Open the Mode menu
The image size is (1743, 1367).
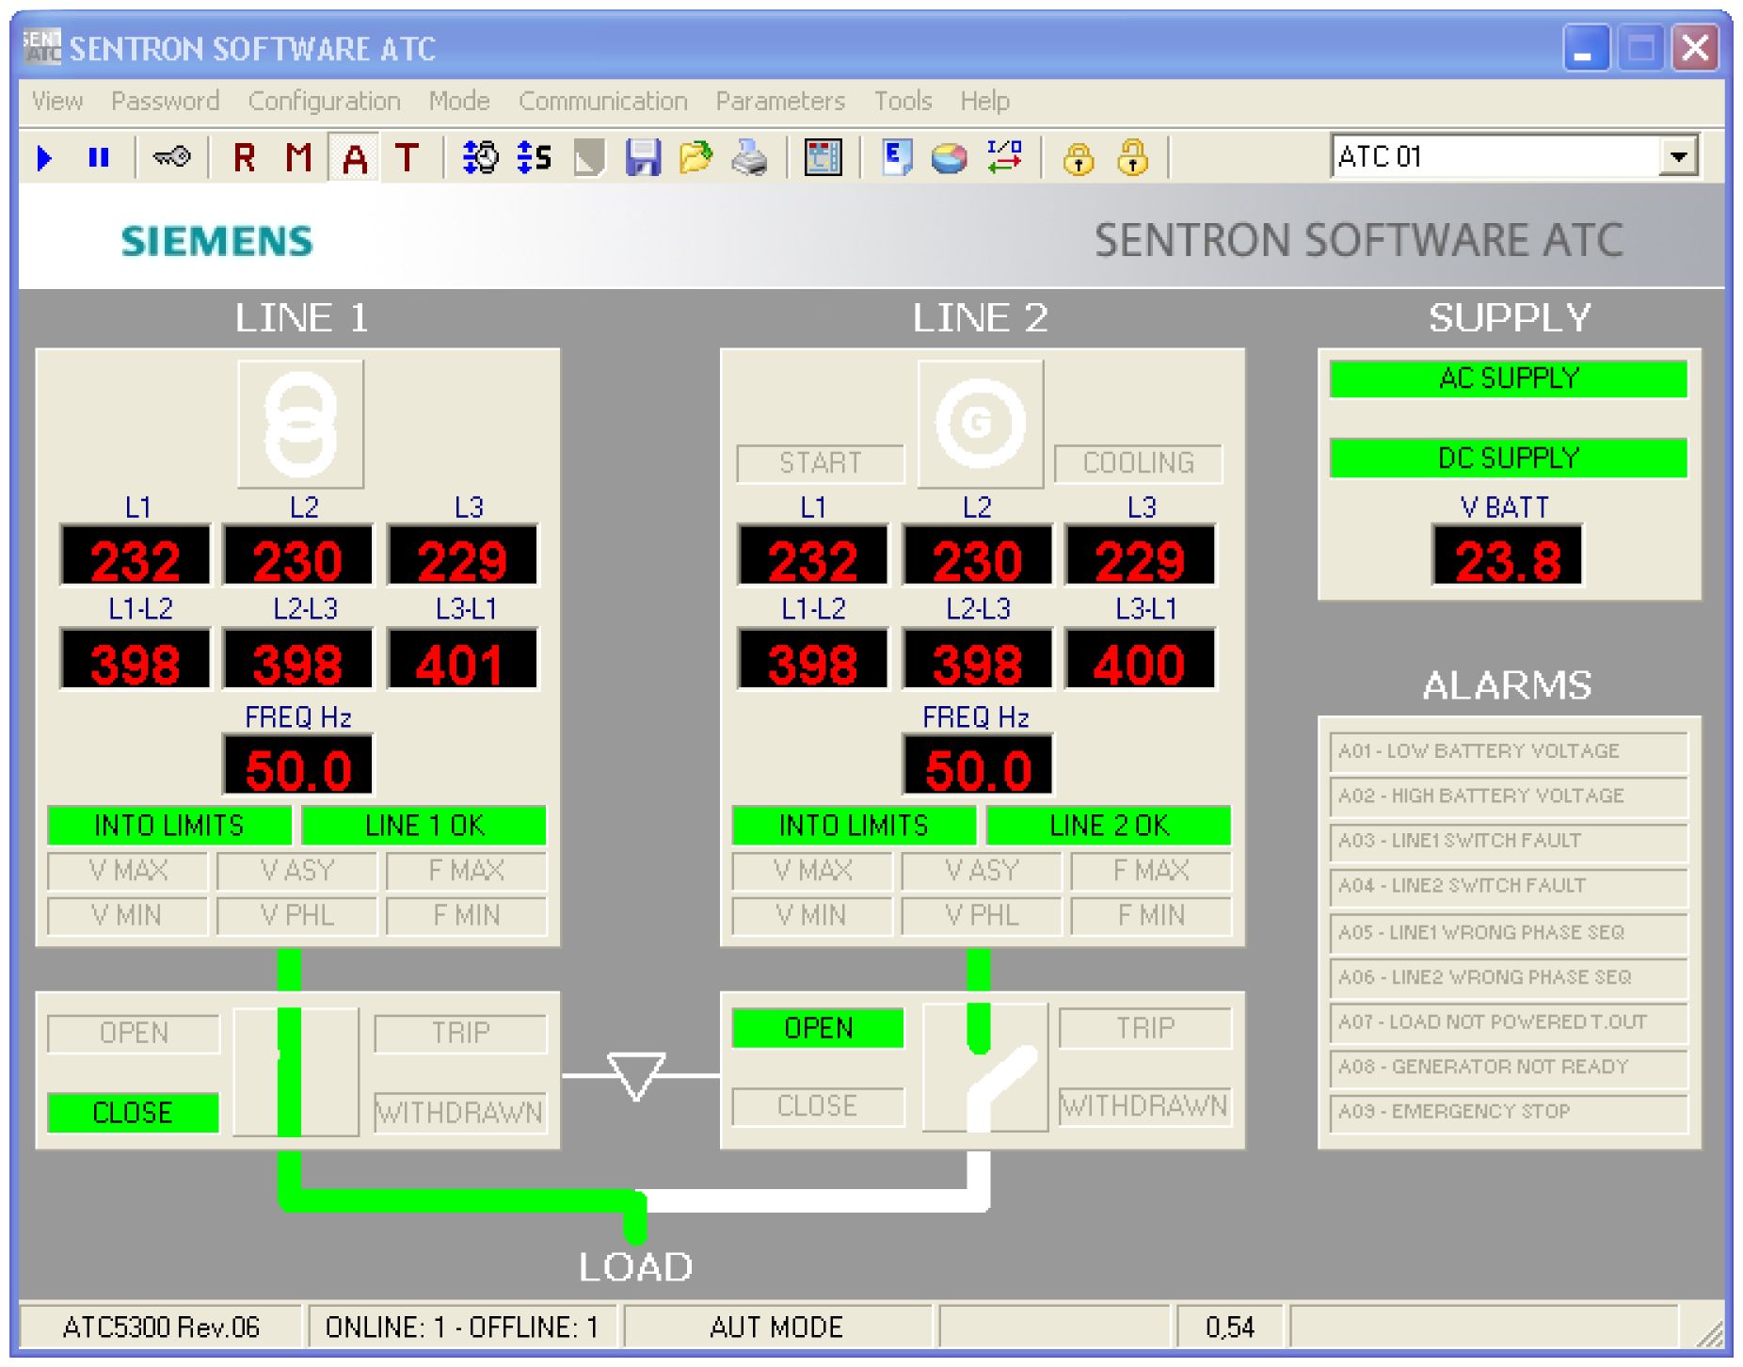point(459,101)
